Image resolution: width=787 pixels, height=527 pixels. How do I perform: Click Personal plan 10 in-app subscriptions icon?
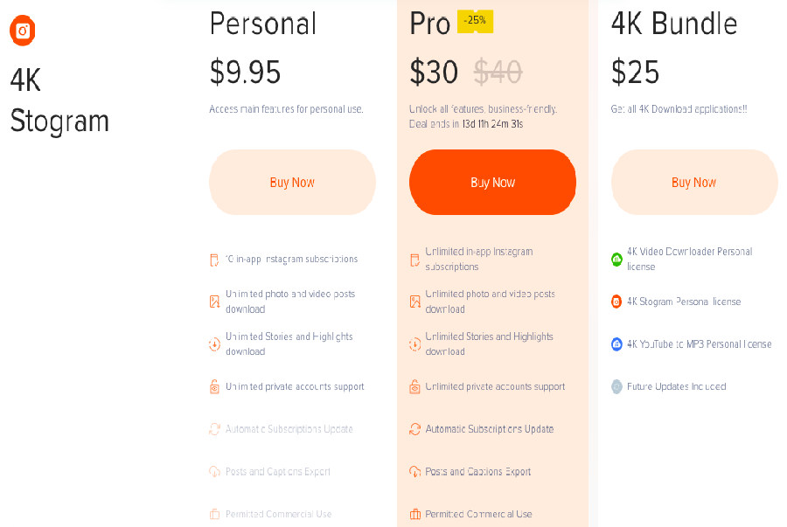214,260
